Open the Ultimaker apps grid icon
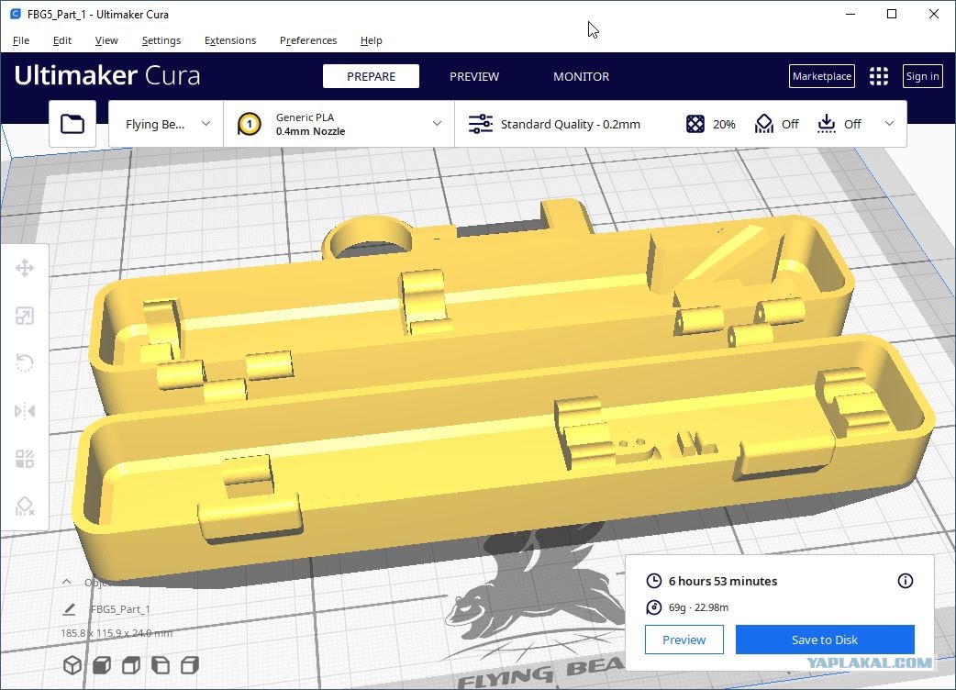The width and height of the screenshot is (956, 690). [x=879, y=76]
